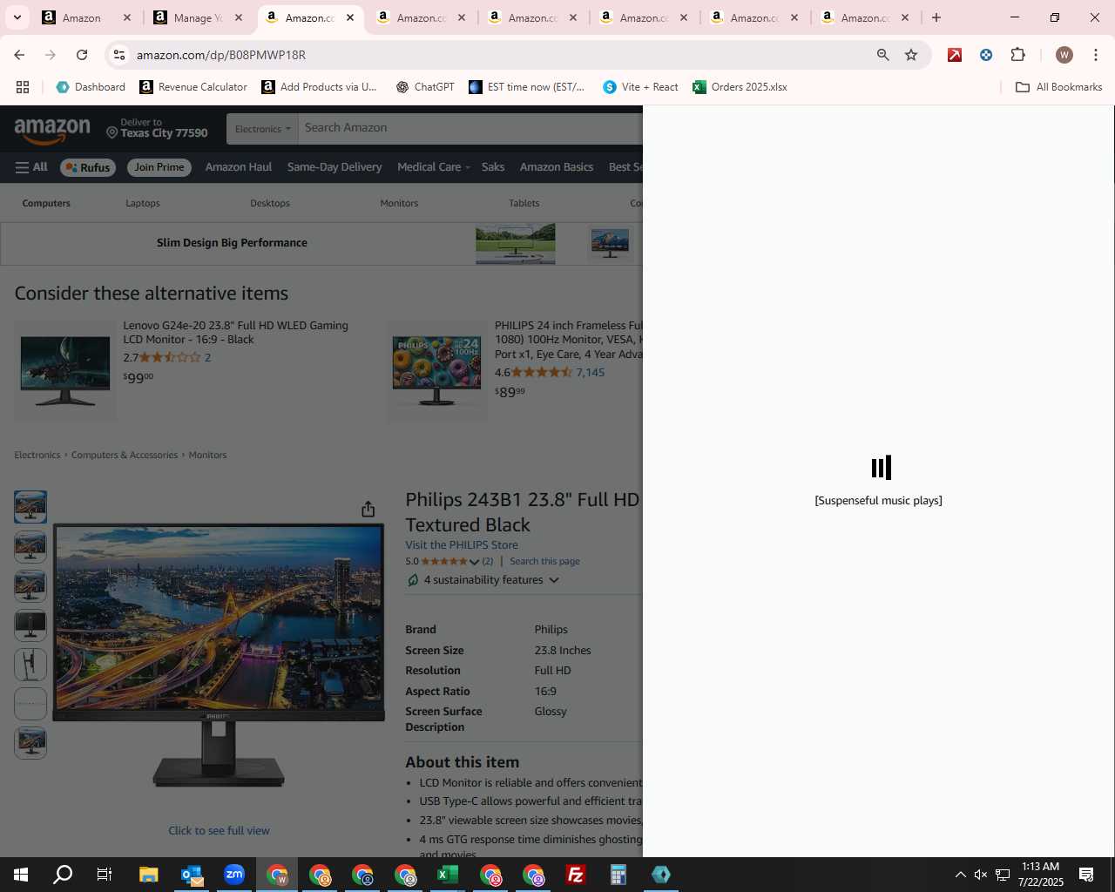Open the Monitors category tab
This screenshot has height=892, width=1115.
399,203
